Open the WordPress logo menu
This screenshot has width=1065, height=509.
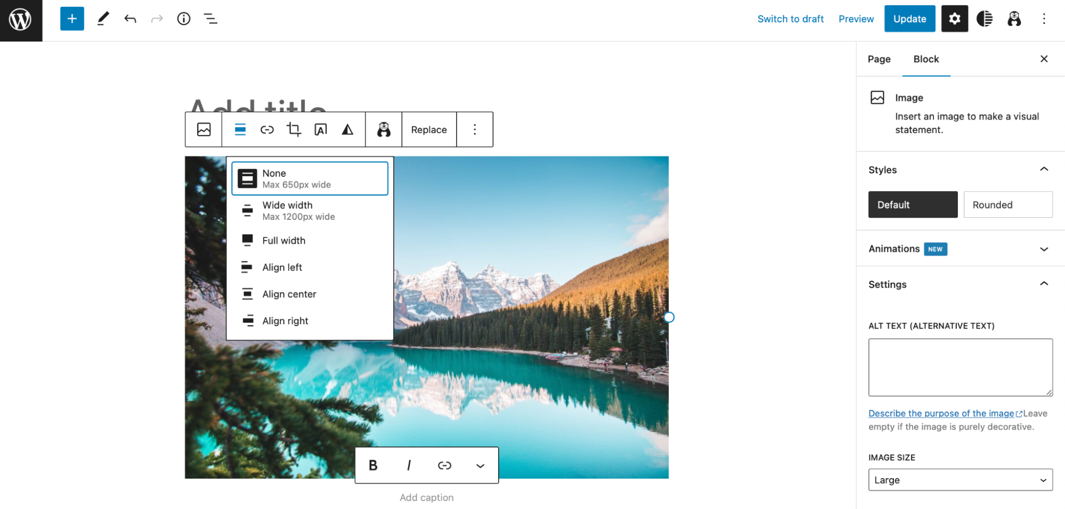click(21, 20)
